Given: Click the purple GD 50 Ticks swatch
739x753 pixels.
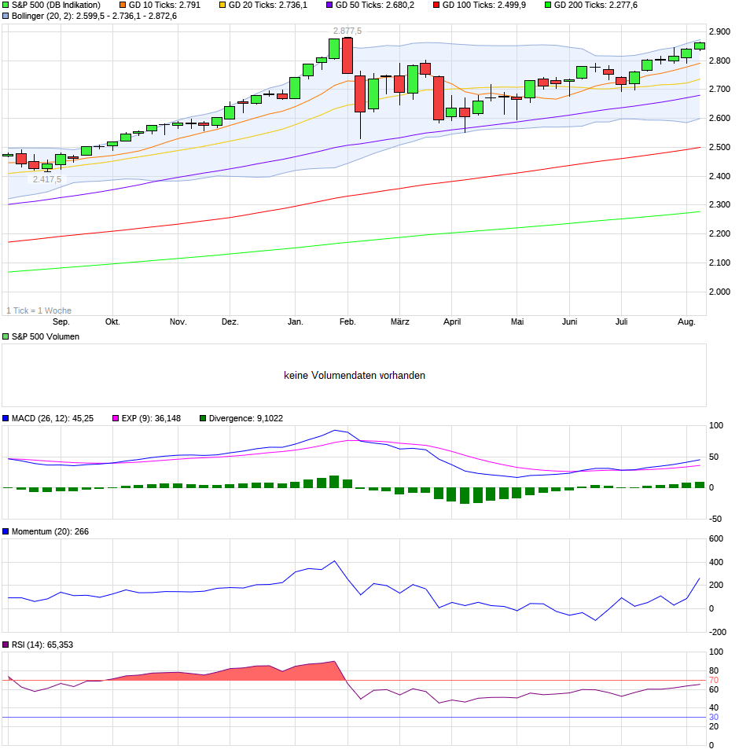Looking at the screenshot, I should coord(330,5).
